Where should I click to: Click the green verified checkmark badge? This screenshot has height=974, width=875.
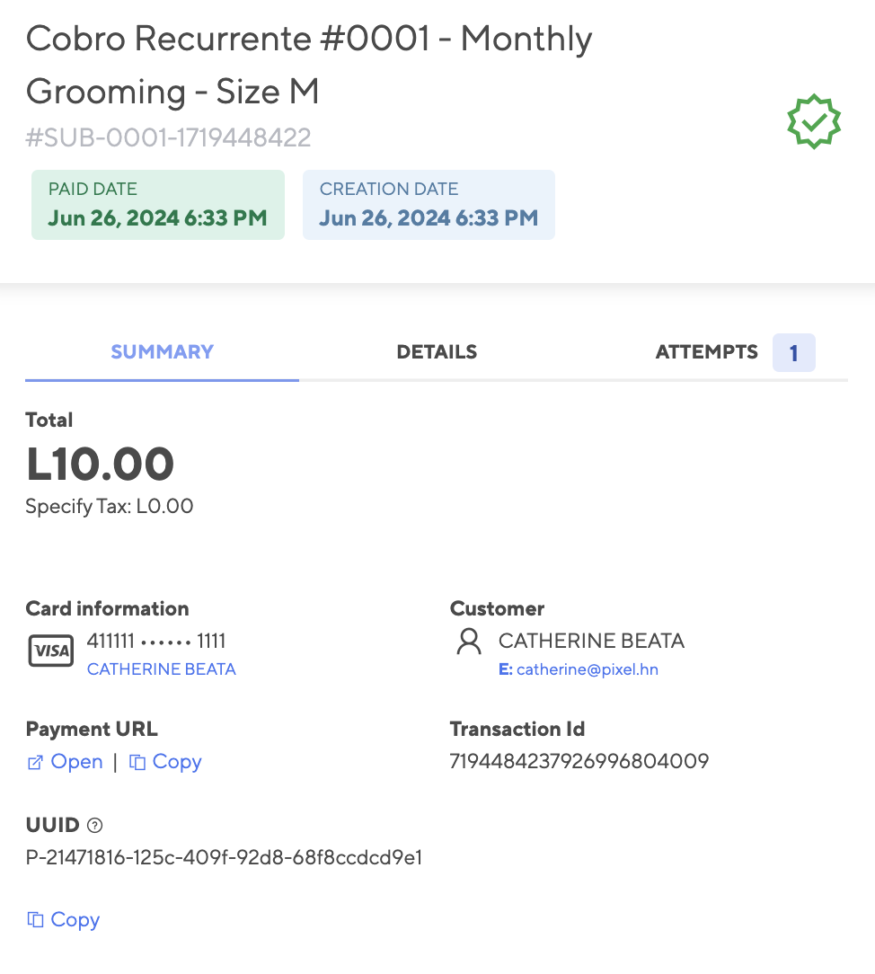(814, 122)
